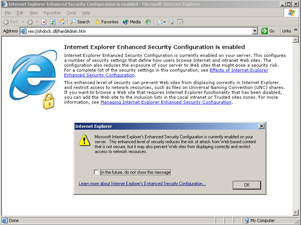Open the Media pane from the toolbar
Screen dimensions: 301x225
tap(132, 22)
